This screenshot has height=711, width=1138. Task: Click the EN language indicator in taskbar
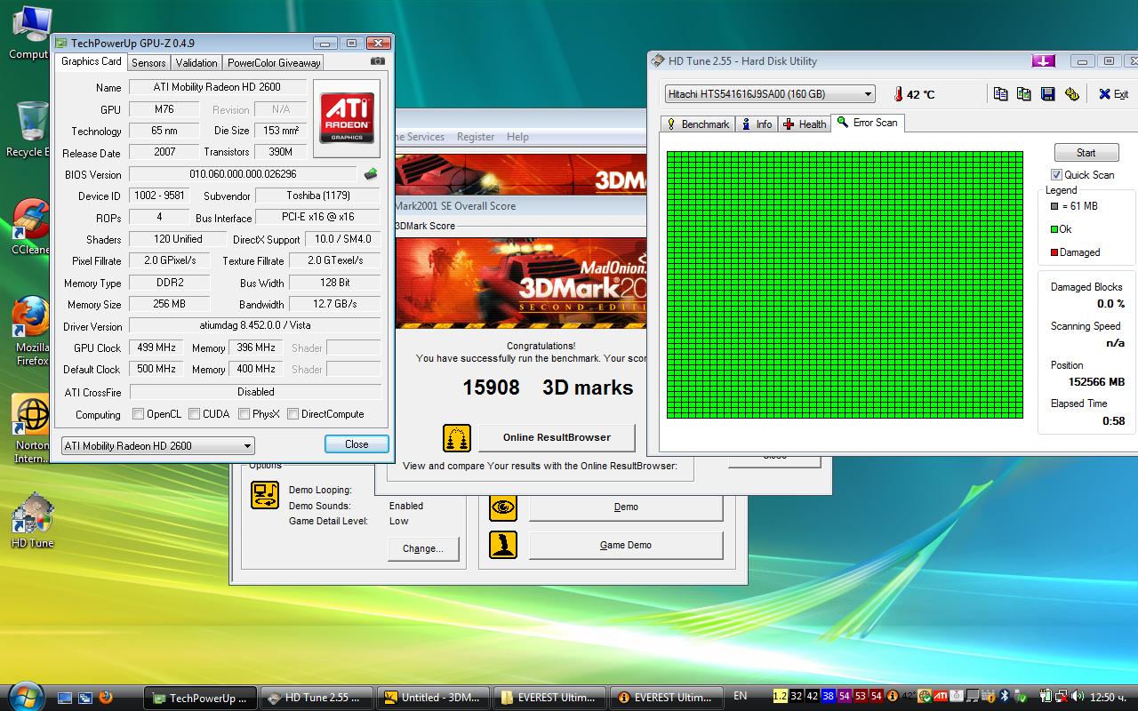tap(740, 697)
